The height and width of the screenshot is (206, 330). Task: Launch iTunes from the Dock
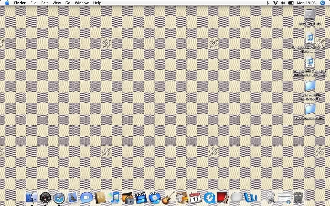tap(114, 198)
